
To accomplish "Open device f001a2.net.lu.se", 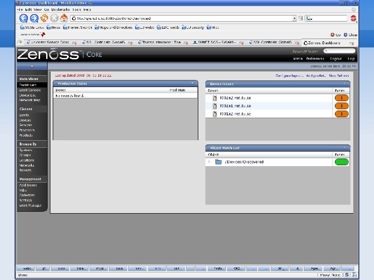I will pyautogui.click(x=235, y=114).
